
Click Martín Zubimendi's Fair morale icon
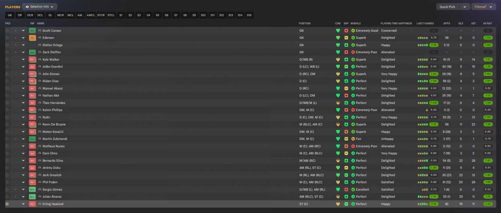[x=353, y=139]
